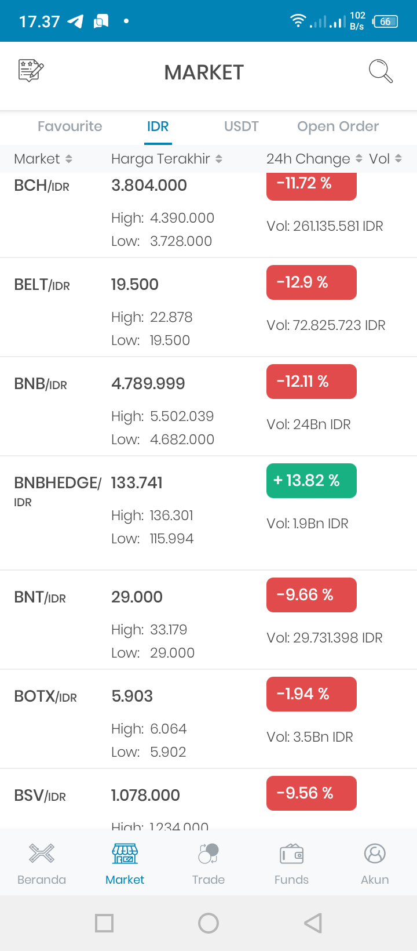Open the Trade icon in bottom bar
Image resolution: width=417 pixels, height=951 pixels.
(209, 854)
